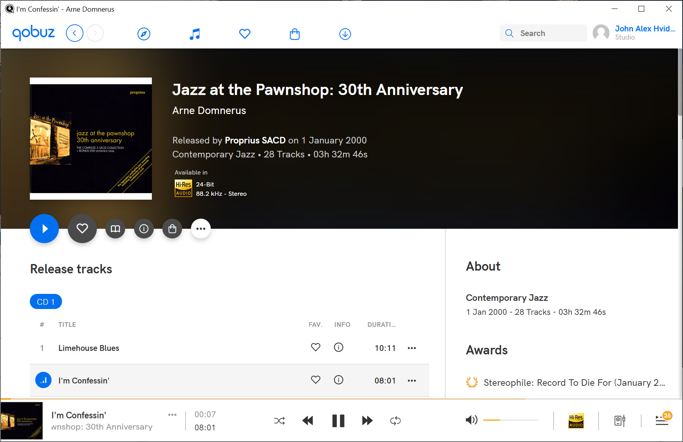Image resolution: width=683 pixels, height=442 pixels.
Task: Open album more options three-dot button
Action: 201,229
